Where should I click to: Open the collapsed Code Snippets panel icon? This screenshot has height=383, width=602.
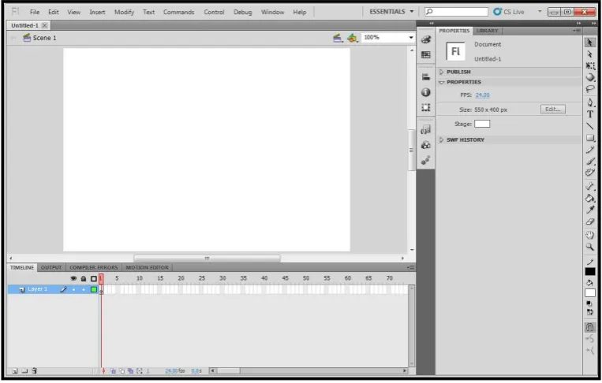[x=426, y=129]
